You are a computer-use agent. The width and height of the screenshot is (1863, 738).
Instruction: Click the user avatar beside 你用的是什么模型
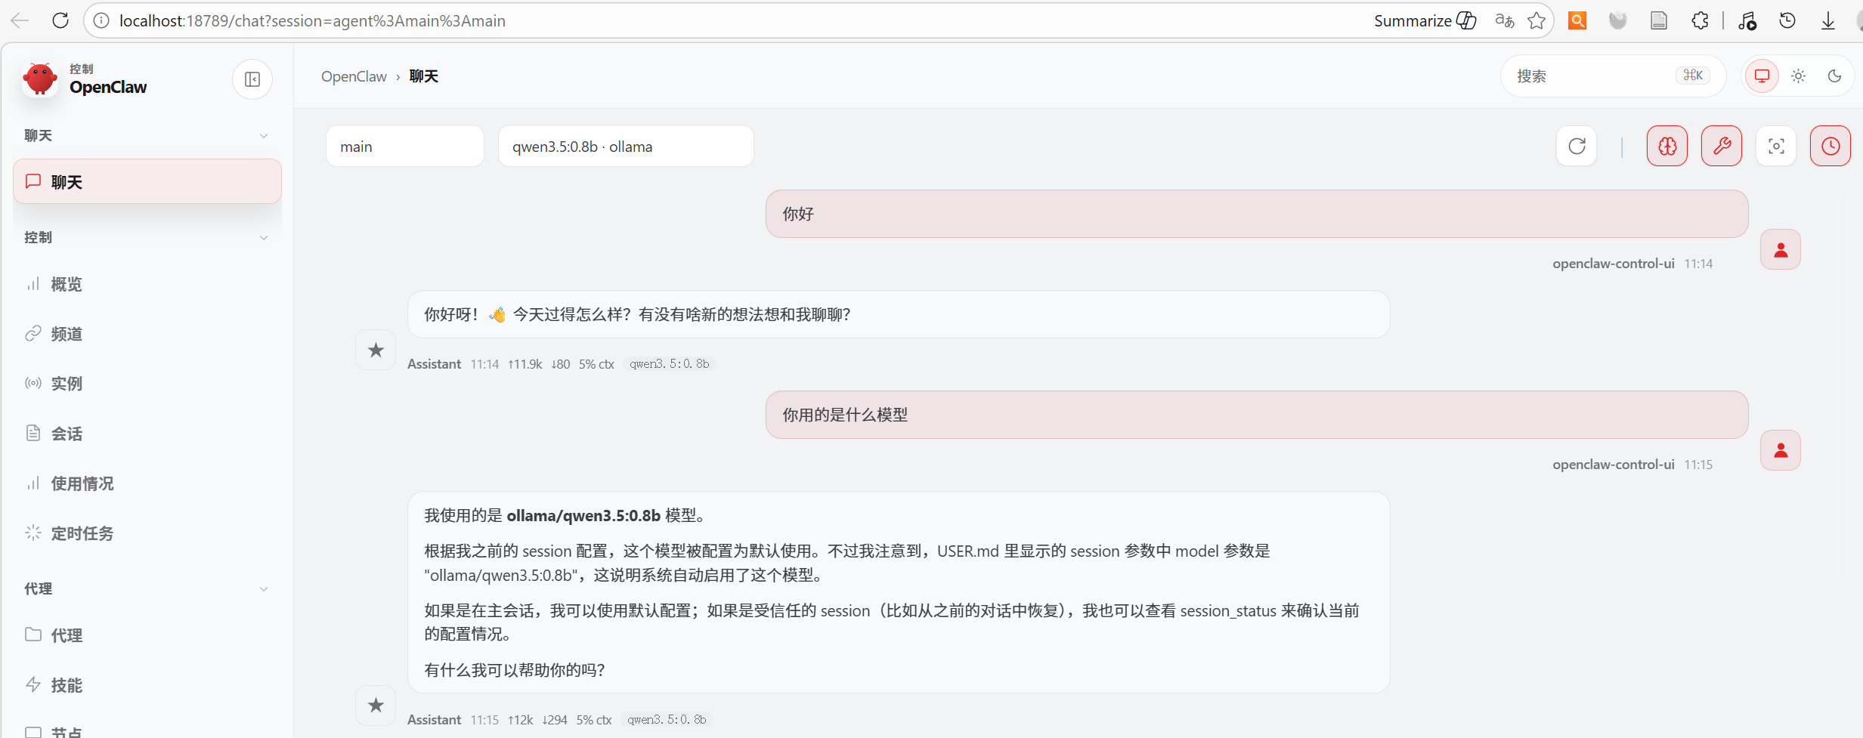coord(1781,450)
